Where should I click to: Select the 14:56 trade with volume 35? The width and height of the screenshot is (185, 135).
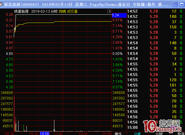tap(156, 112)
